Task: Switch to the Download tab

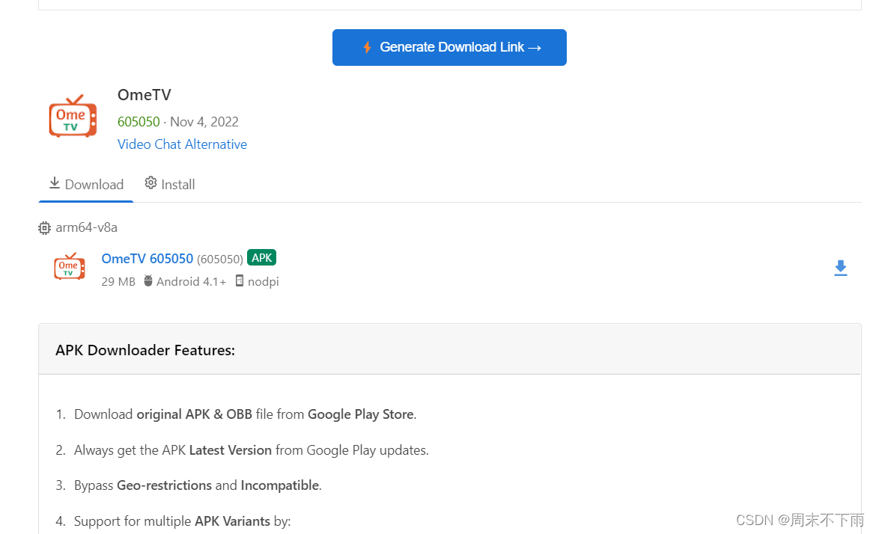Action: pos(86,185)
